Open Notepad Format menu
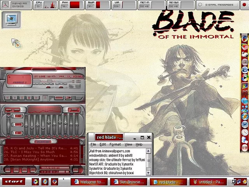 coord(115,145)
